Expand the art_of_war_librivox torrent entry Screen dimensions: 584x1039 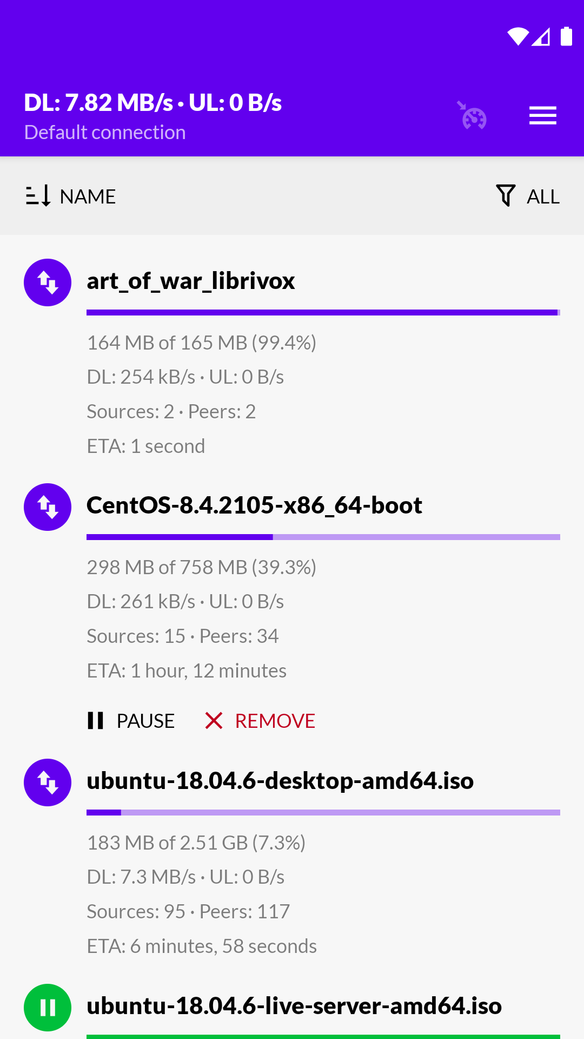[x=190, y=281]
